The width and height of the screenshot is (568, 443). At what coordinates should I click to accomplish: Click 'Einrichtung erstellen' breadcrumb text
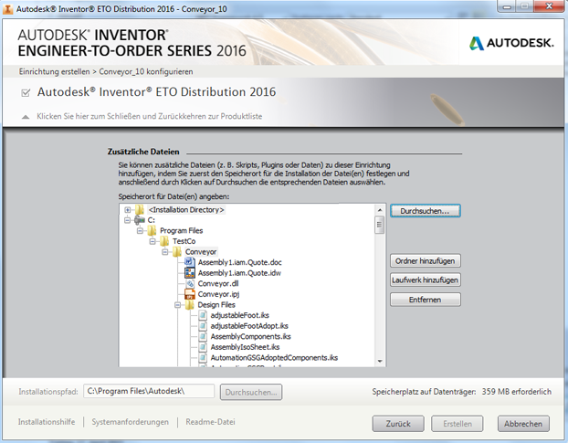tap(55, 72)
